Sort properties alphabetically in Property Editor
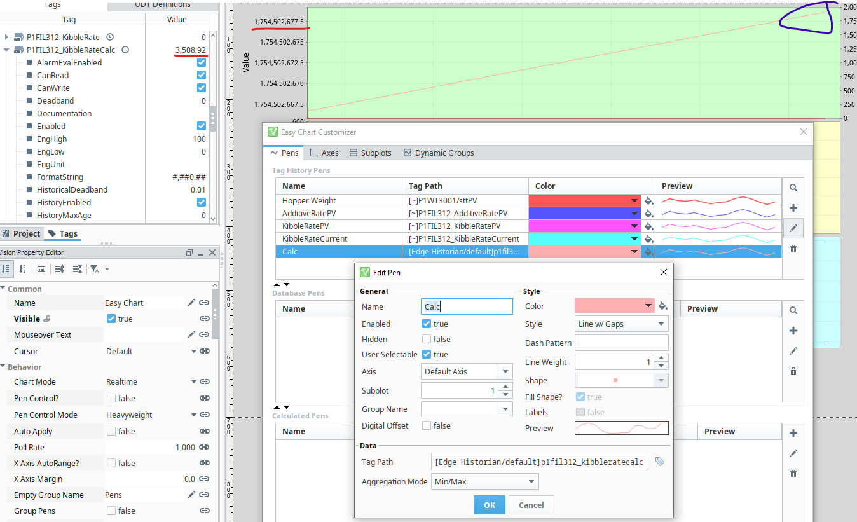 [x=22, y=269]
